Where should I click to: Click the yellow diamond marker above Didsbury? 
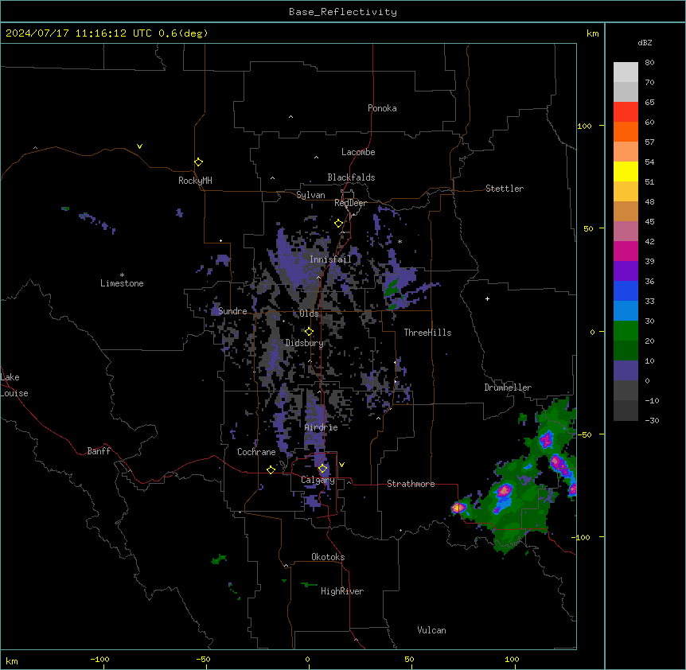coord(309,332)
